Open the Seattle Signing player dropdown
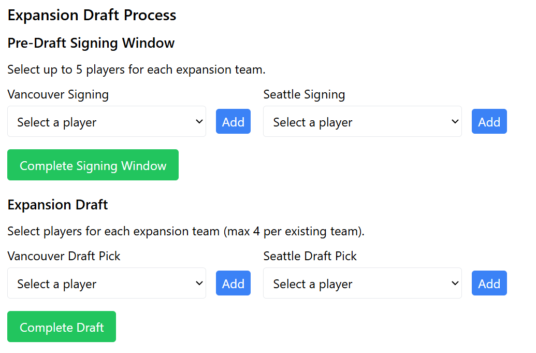The image size is (536, 353). 363,121
